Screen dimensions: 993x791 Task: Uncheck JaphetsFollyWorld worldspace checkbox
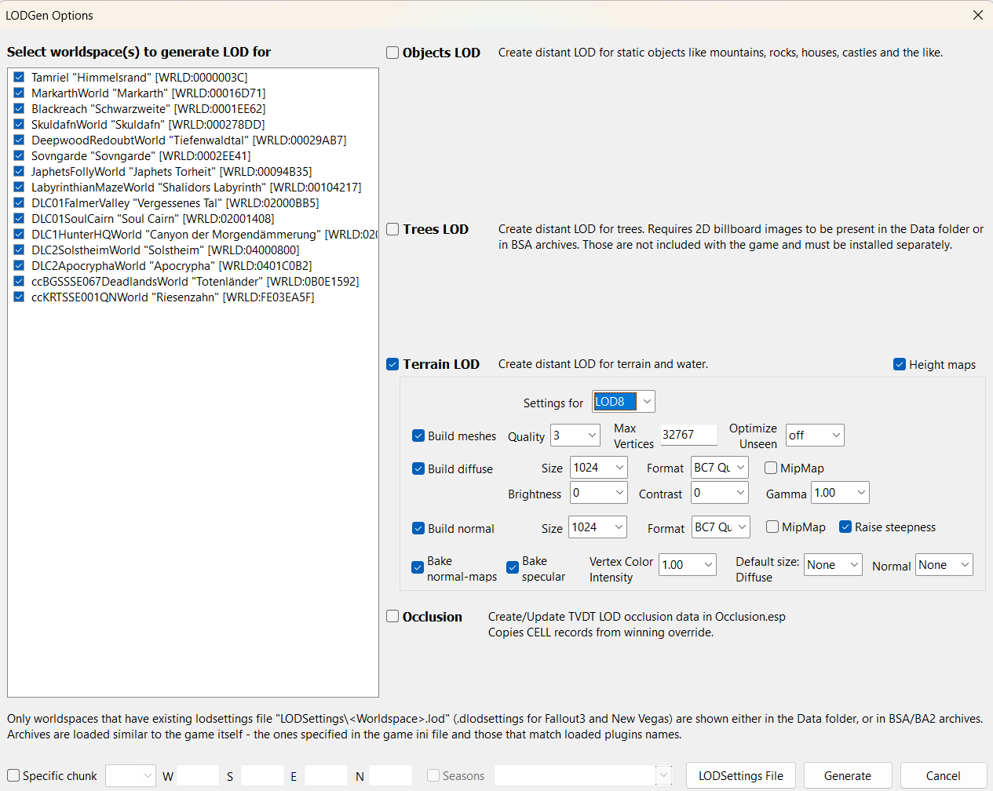click(x=19, y=171)
